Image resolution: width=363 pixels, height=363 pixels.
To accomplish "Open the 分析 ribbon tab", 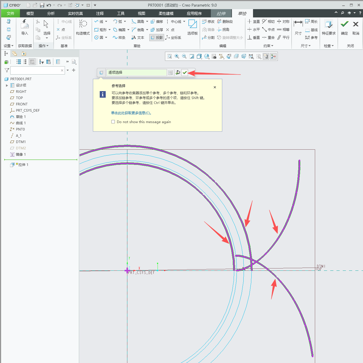I will (x=51, y=13).
